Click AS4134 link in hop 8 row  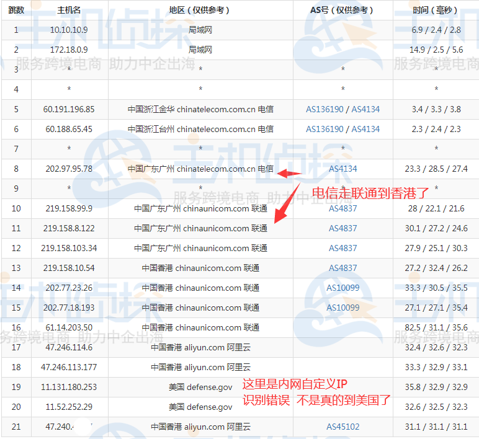[342, 169]
